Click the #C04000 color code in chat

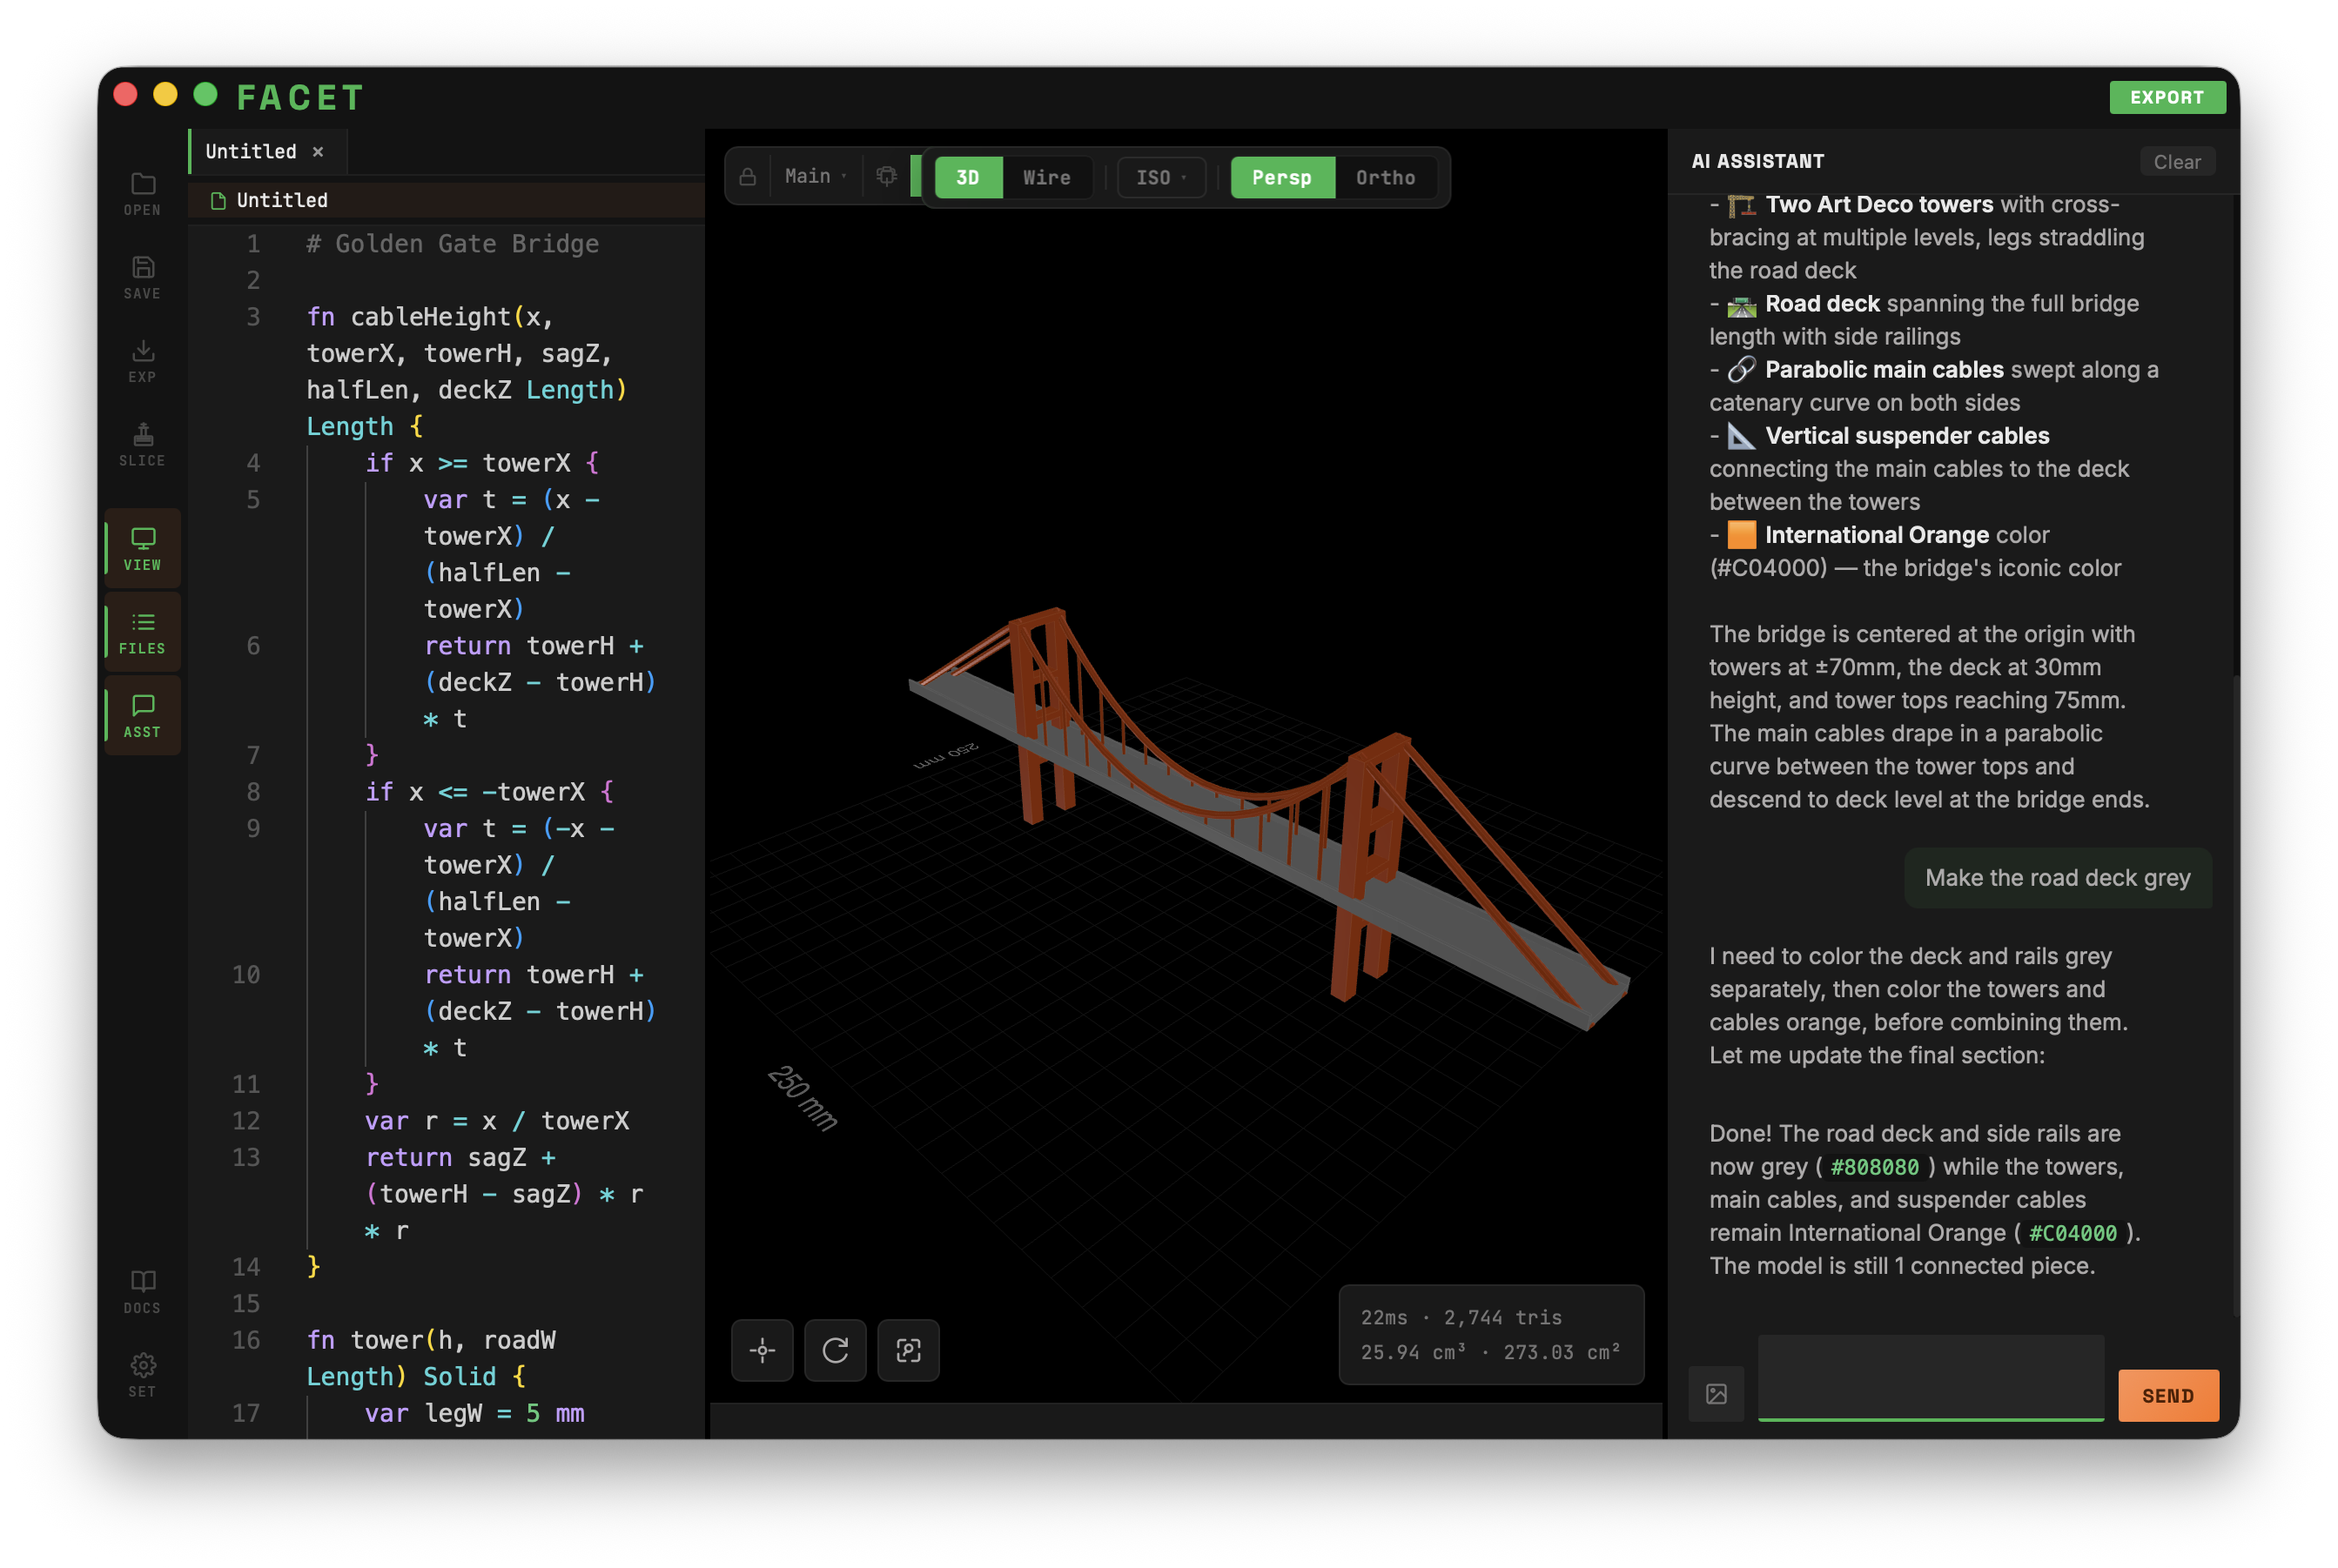(2073, 1233)
